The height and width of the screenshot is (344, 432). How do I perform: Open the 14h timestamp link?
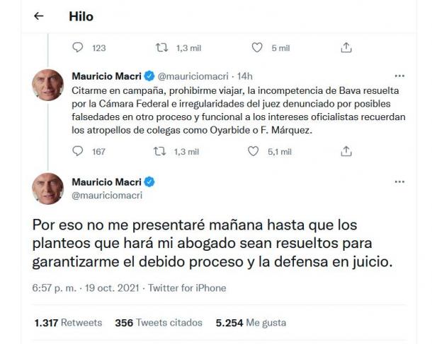click(x=245, y=76)
